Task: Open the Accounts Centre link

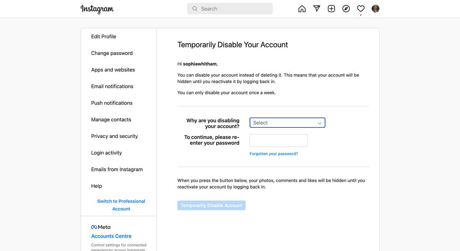Action: click(111, 236)
